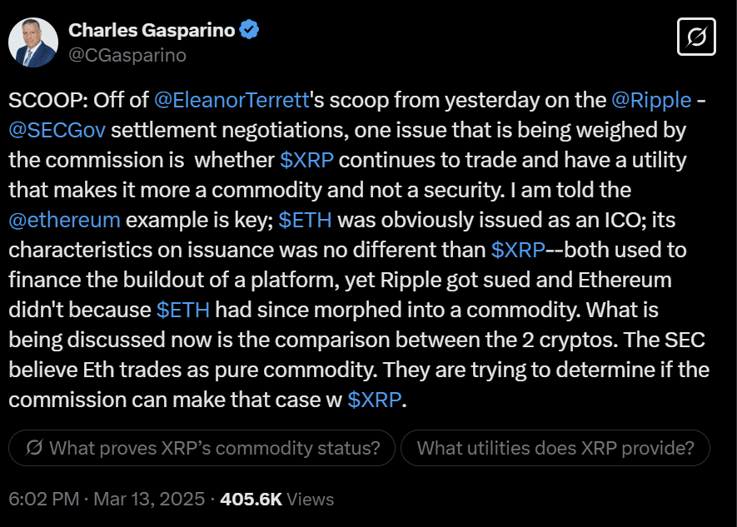Open the 6:02 PM timestamp
Screen dimensions: 737x527
pyautogui.click(x=43, y=499)
